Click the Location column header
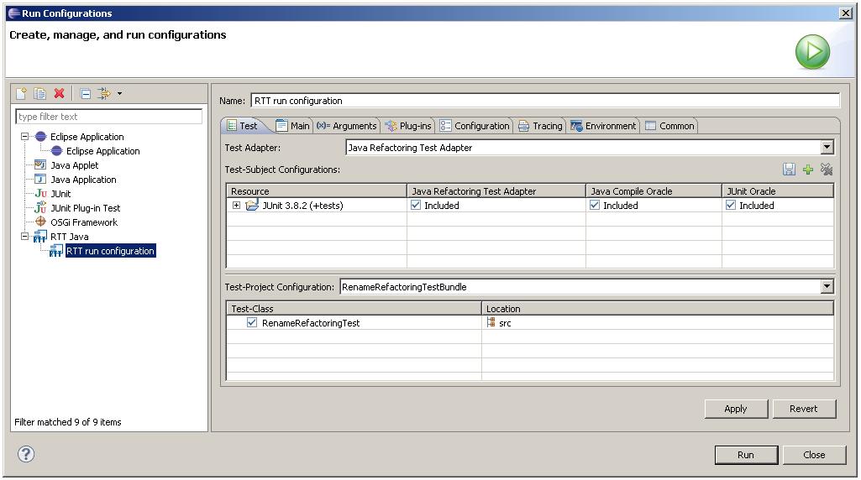The image size is (861, 480). tap(657, 308)
